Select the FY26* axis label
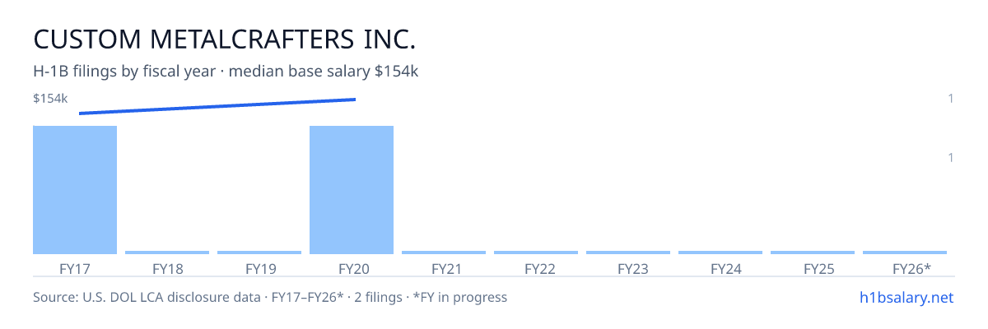The height and width of the screenshot is (329, 988). 911,268
